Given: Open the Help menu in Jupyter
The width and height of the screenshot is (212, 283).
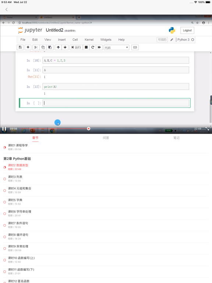Looking at the screenshot, I should tap(121, 40).
